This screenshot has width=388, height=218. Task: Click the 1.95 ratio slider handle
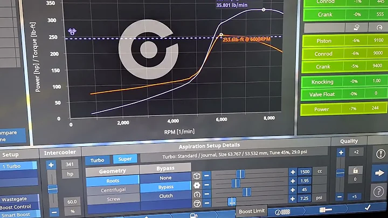tap(235, 183)
